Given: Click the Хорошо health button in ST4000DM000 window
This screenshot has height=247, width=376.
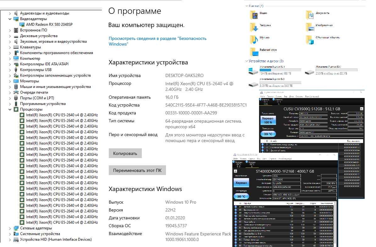Looking at the screenshot, I should tap(241, 183).
